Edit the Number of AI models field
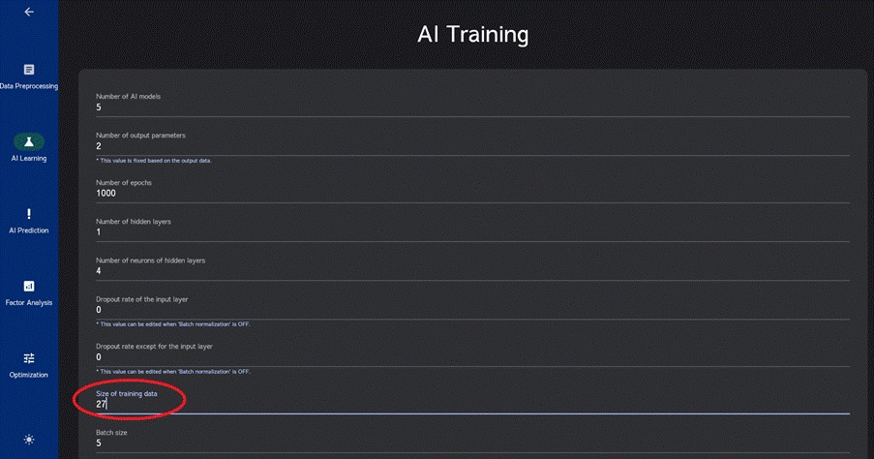This screenshot has height=459, width=874. click(x=472, y=107)
